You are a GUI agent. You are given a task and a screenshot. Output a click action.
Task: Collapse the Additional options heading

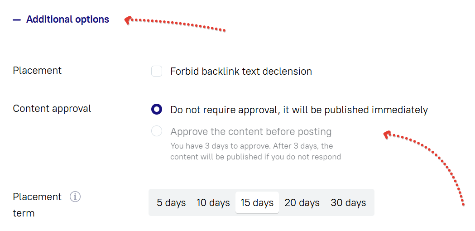pyautogui.click(x=67, y=19)
